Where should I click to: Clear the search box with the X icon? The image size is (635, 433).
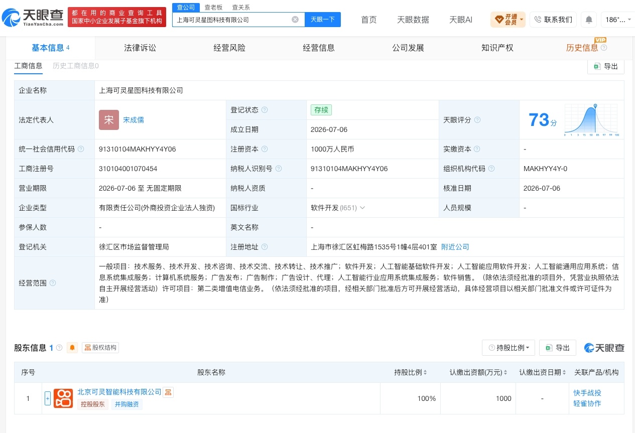tap(295, 20)
